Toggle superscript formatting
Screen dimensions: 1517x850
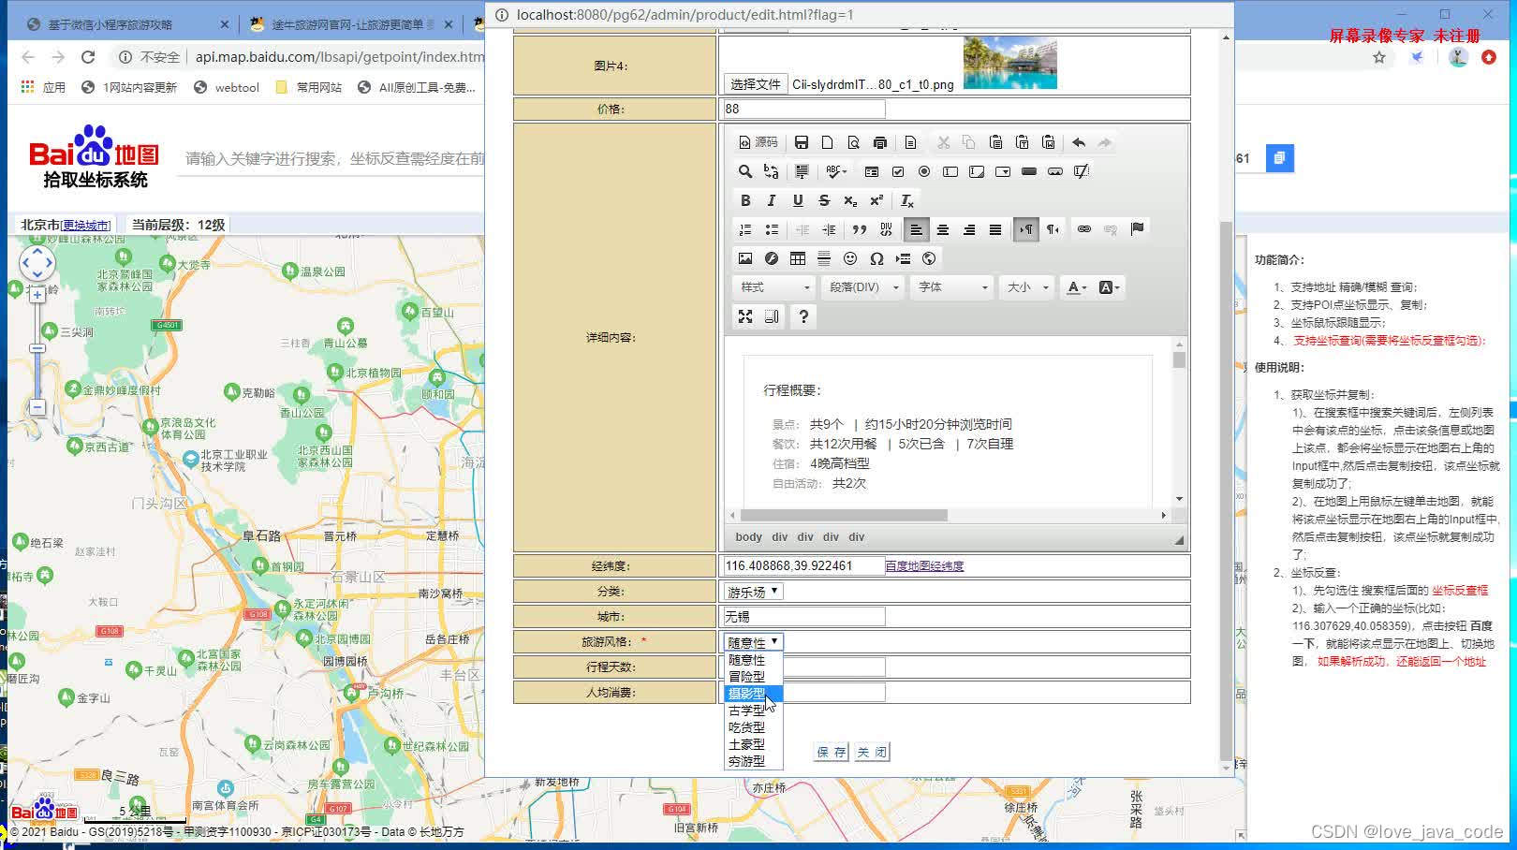[x=876, y=200]
